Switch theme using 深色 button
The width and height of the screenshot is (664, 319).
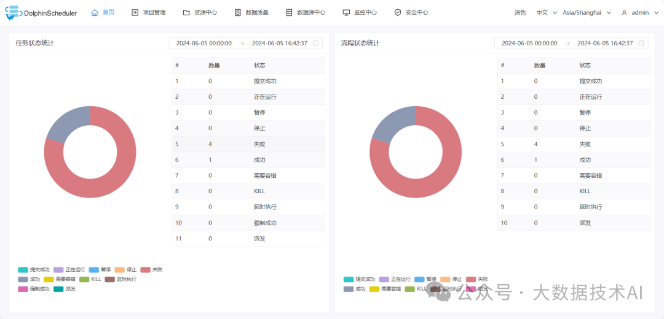tap(520, 13)
